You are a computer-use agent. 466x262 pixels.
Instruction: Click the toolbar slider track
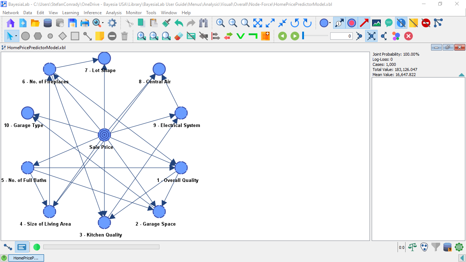(x=316, y=36)
